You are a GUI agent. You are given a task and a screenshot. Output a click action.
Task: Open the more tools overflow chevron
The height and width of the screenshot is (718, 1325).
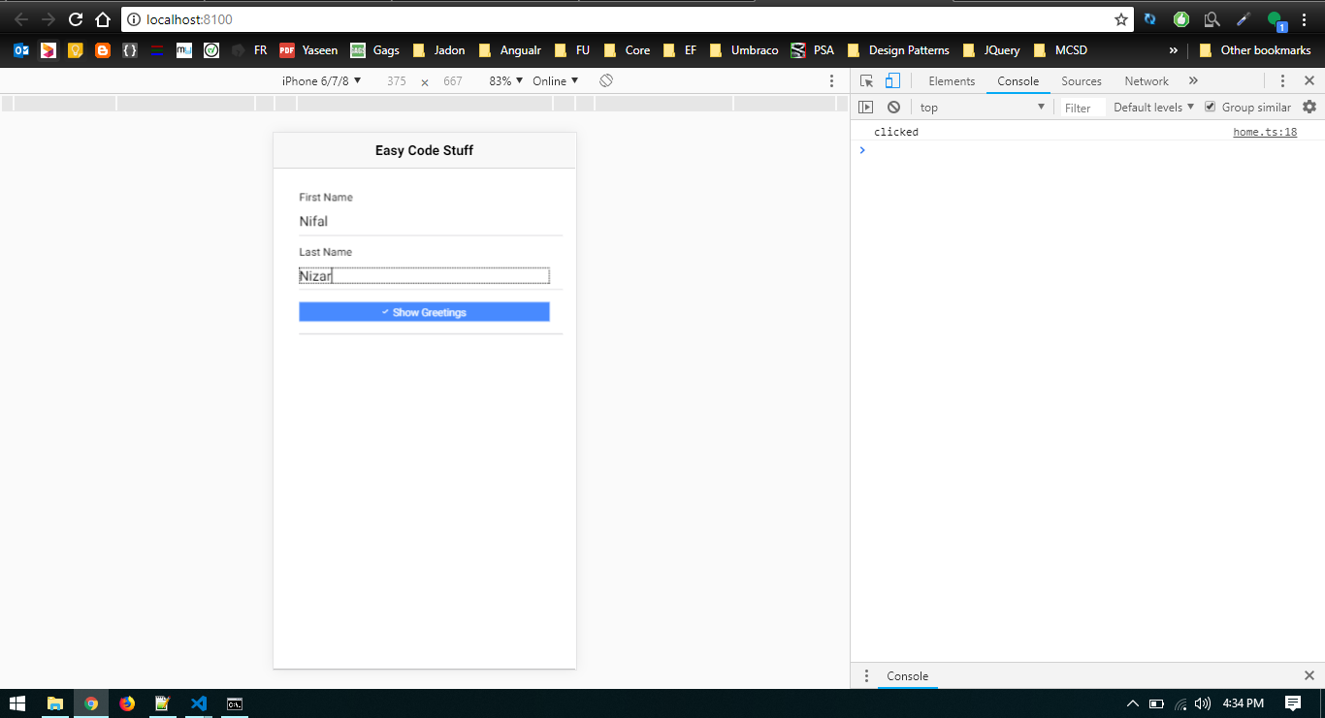[x=1193, y=81]
